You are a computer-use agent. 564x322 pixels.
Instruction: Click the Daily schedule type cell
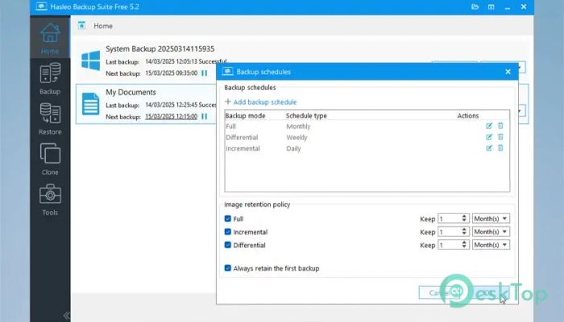click(293, 148)
